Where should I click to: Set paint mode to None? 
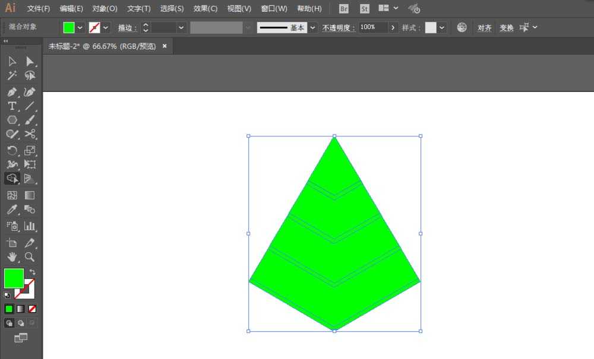tap(32, 309)
